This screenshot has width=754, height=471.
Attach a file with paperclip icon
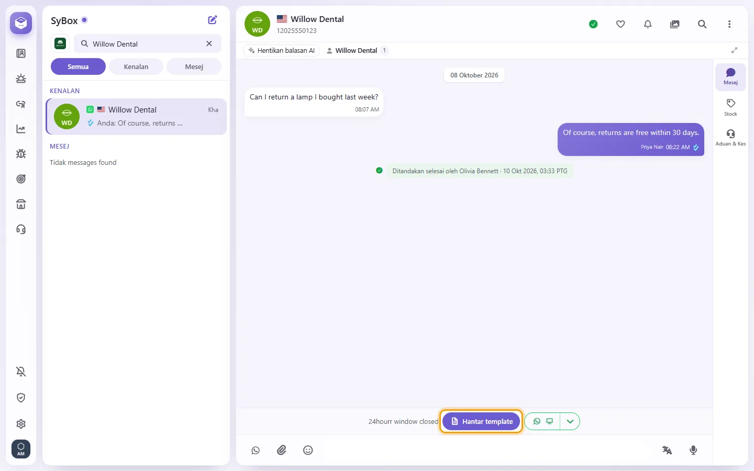[x=282, y=450]
